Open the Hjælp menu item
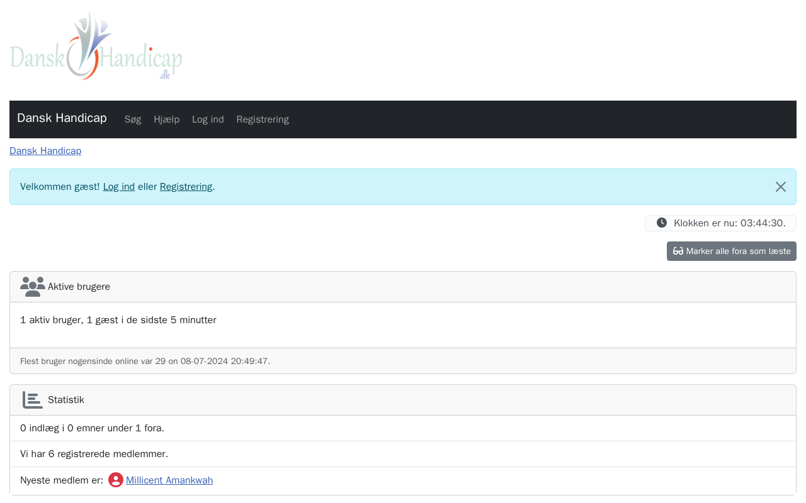This screenshot has width=806, height=503. coord(167,119)
